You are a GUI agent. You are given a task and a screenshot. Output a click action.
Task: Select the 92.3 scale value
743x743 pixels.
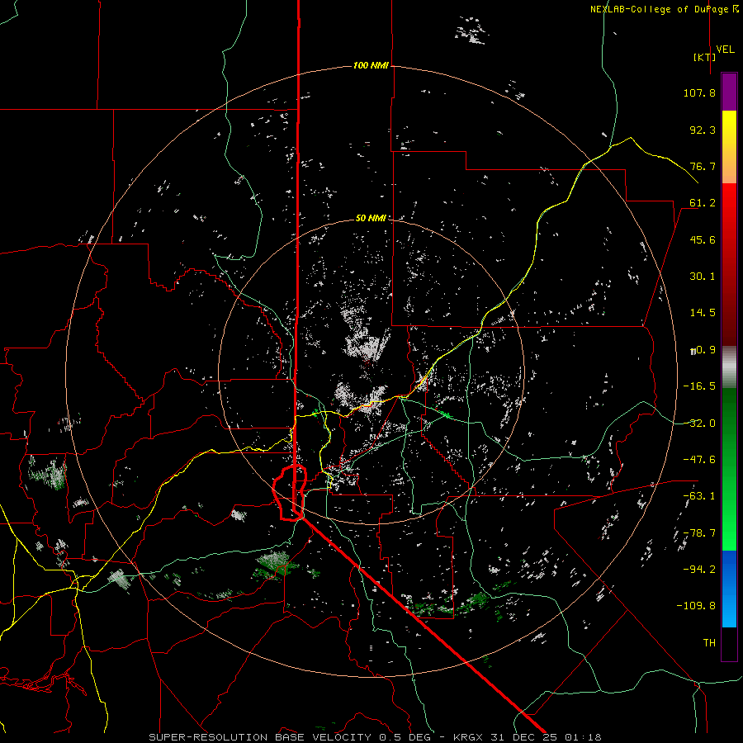click(x=703, y=130)
